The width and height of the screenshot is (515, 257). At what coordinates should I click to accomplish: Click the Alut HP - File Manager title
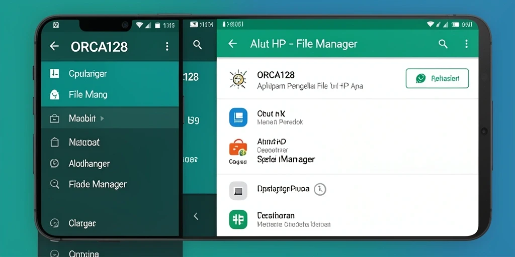point(304,44)
